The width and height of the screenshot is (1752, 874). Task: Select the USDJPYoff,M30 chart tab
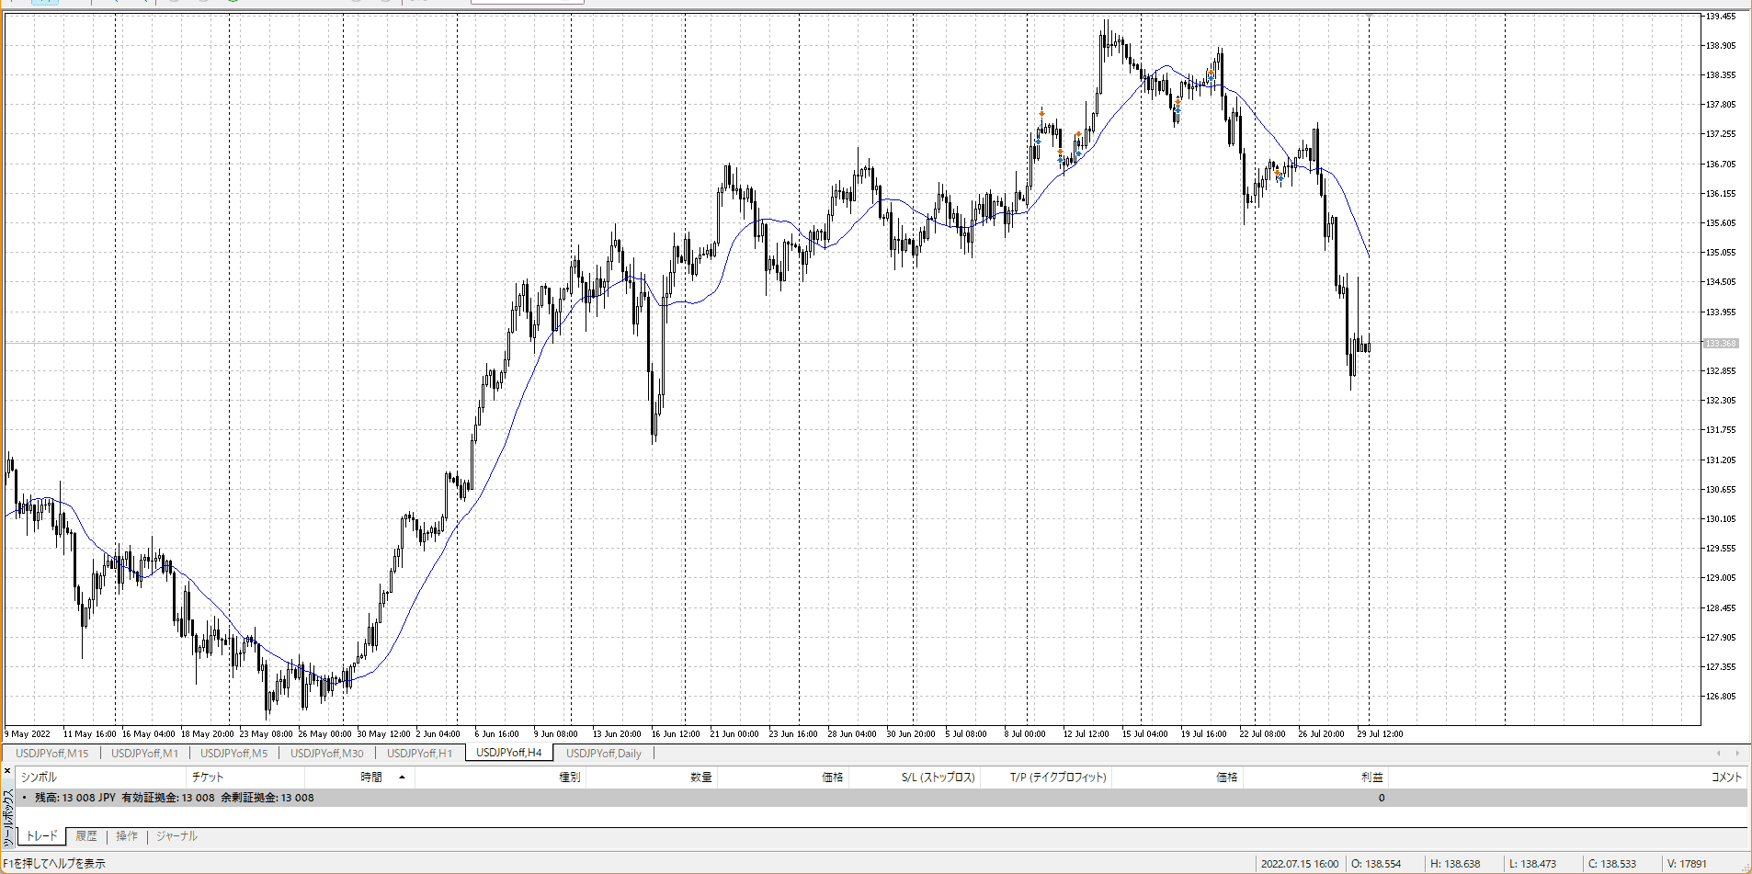(326, 754)
